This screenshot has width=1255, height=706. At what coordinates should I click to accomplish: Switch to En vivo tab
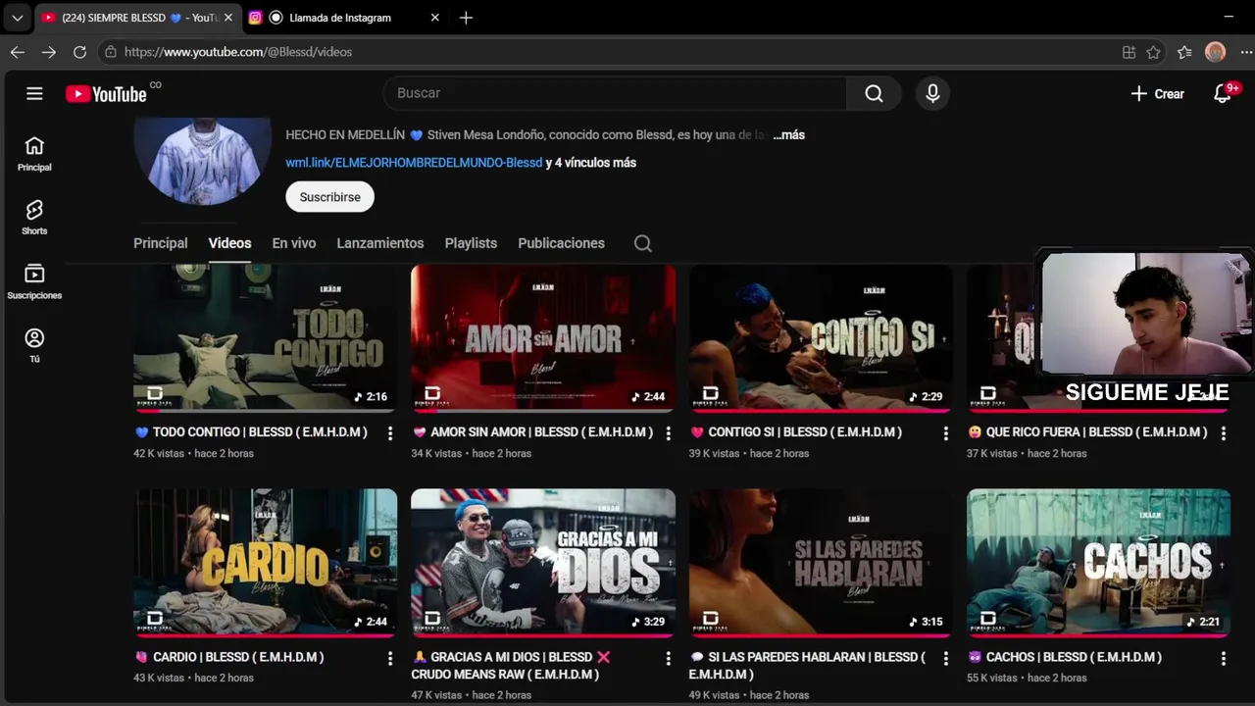(294, 243)
